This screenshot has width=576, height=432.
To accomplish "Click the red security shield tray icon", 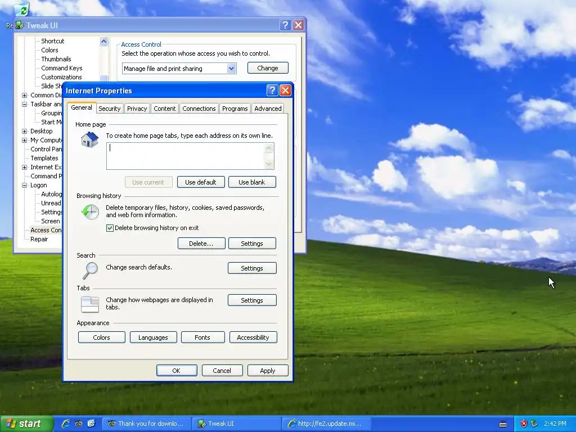I will 524,424.
